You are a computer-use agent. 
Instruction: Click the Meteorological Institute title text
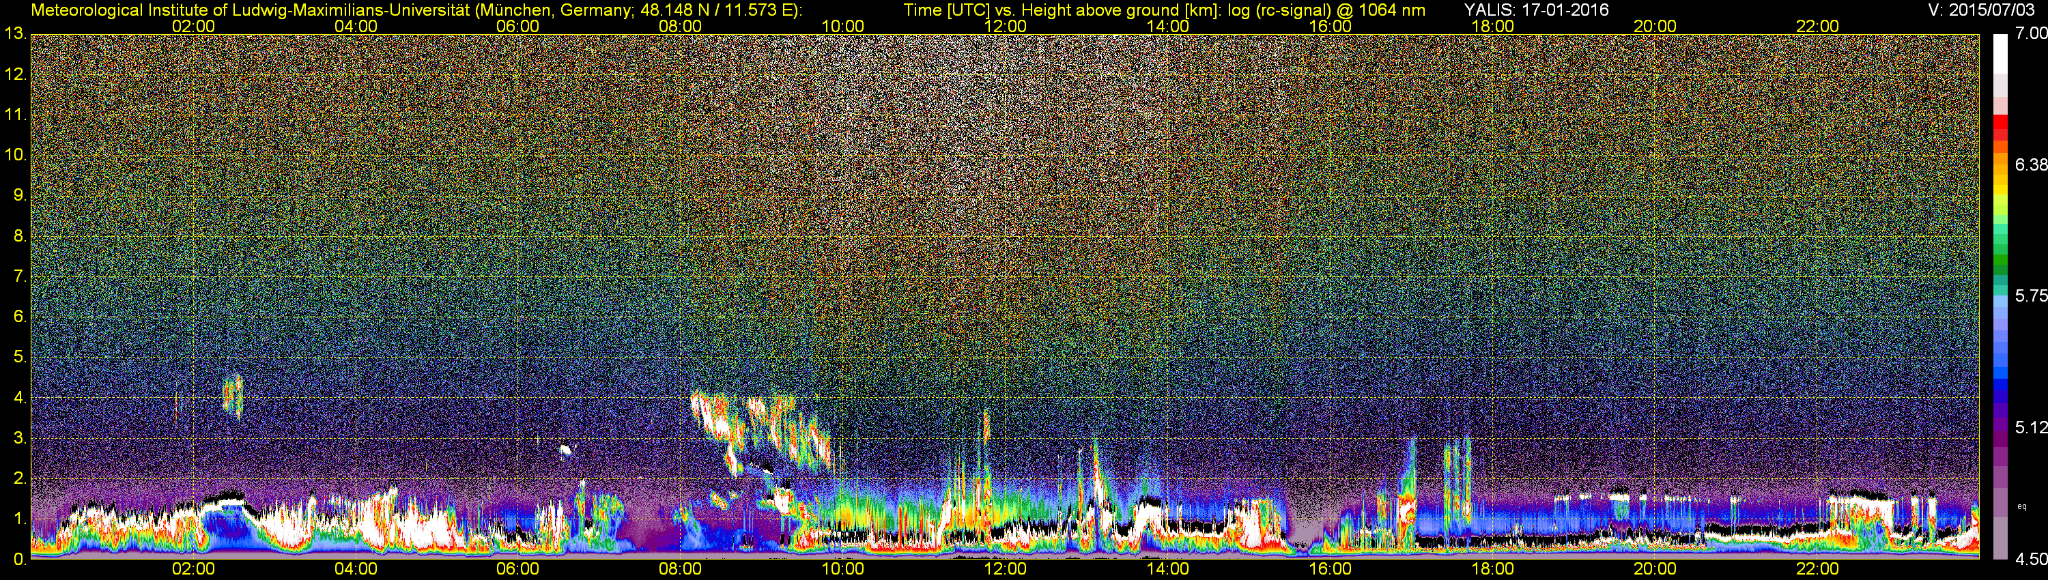416,10
